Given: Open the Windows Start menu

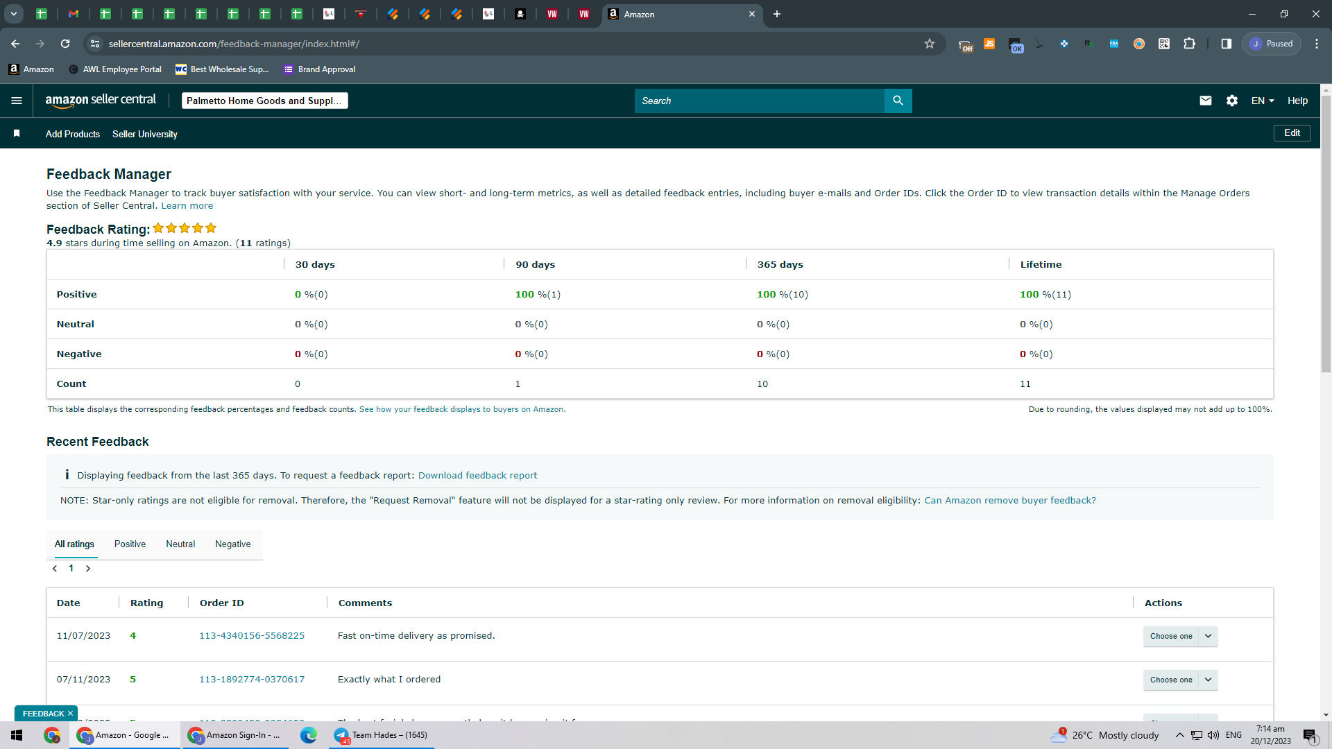Looking at the screenshot, I should pos(17,735).
